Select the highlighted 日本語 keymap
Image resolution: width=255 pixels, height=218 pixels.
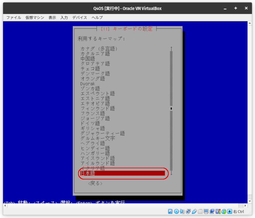click(123, 173)
